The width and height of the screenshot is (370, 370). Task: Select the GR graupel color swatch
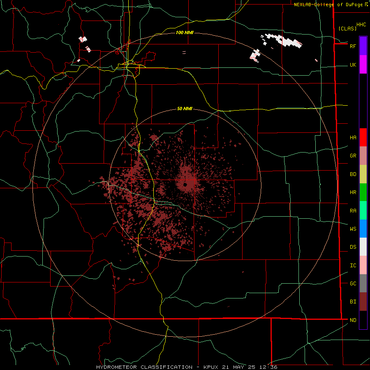[363, 156]
